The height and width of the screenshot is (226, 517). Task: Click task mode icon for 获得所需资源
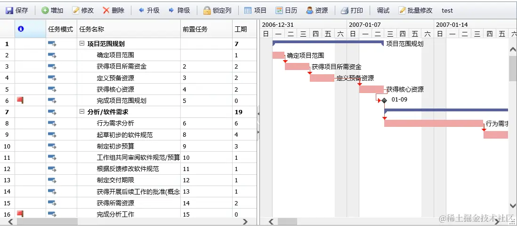(52, 203)
